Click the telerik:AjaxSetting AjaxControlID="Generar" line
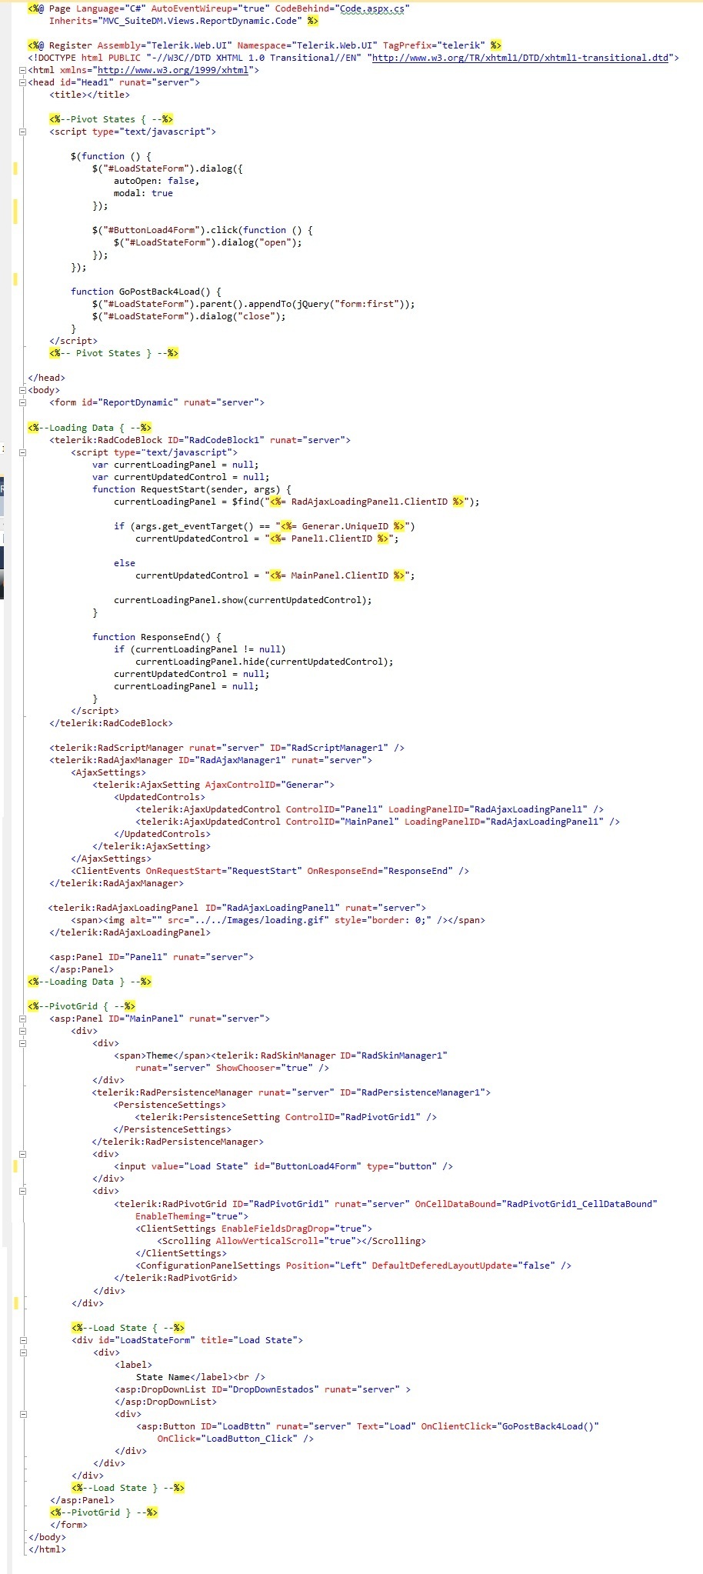Screen dimensions: 703x1574 (x=214, y=785)
